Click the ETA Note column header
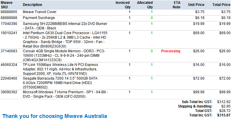The height and width of the screenshot is (120, 232). point(177,5)
